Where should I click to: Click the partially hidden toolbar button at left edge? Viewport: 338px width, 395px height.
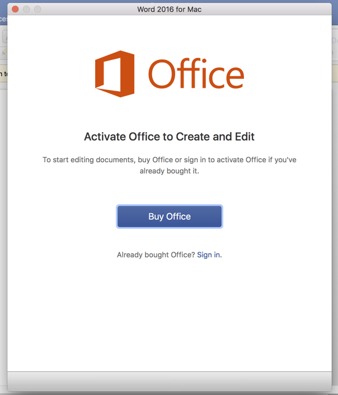(3, 37)
